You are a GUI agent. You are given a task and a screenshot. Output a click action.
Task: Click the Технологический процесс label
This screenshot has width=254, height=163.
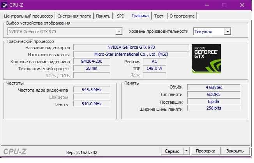tap(44, 69)
